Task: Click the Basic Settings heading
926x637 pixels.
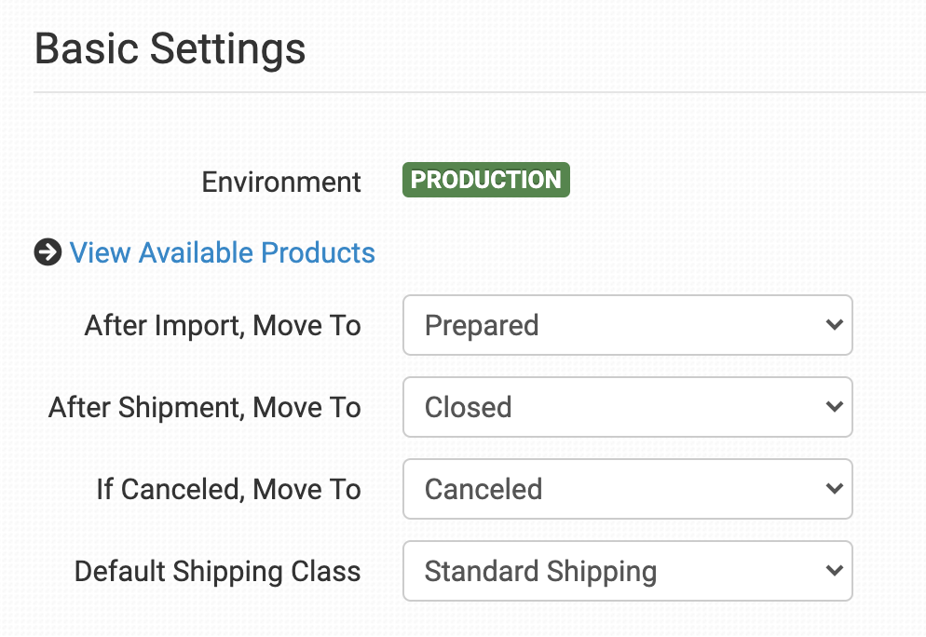Action: [x=170, y=48]
